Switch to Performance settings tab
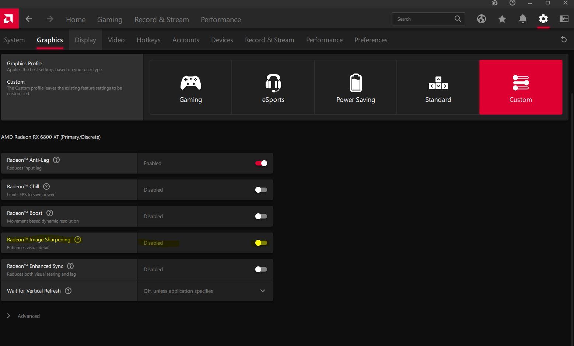 pos(324,40)
